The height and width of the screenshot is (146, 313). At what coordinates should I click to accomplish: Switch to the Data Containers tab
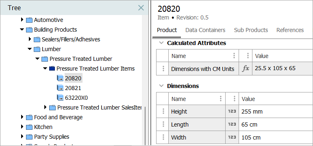click(205, 30)
